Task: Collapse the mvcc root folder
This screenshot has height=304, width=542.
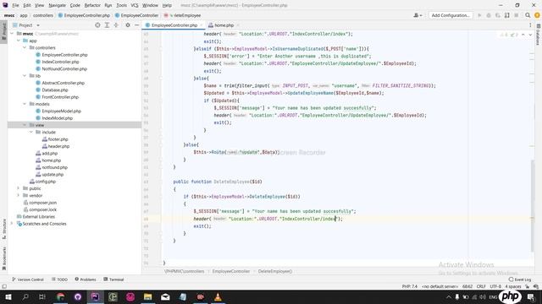Action: (13, 34)
